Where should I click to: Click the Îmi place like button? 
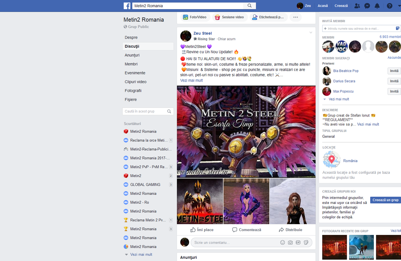pos(202,230)
